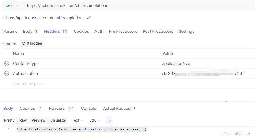Open the Actual Request tab
This screenshot has width=255, height=138.
[119, 108]
